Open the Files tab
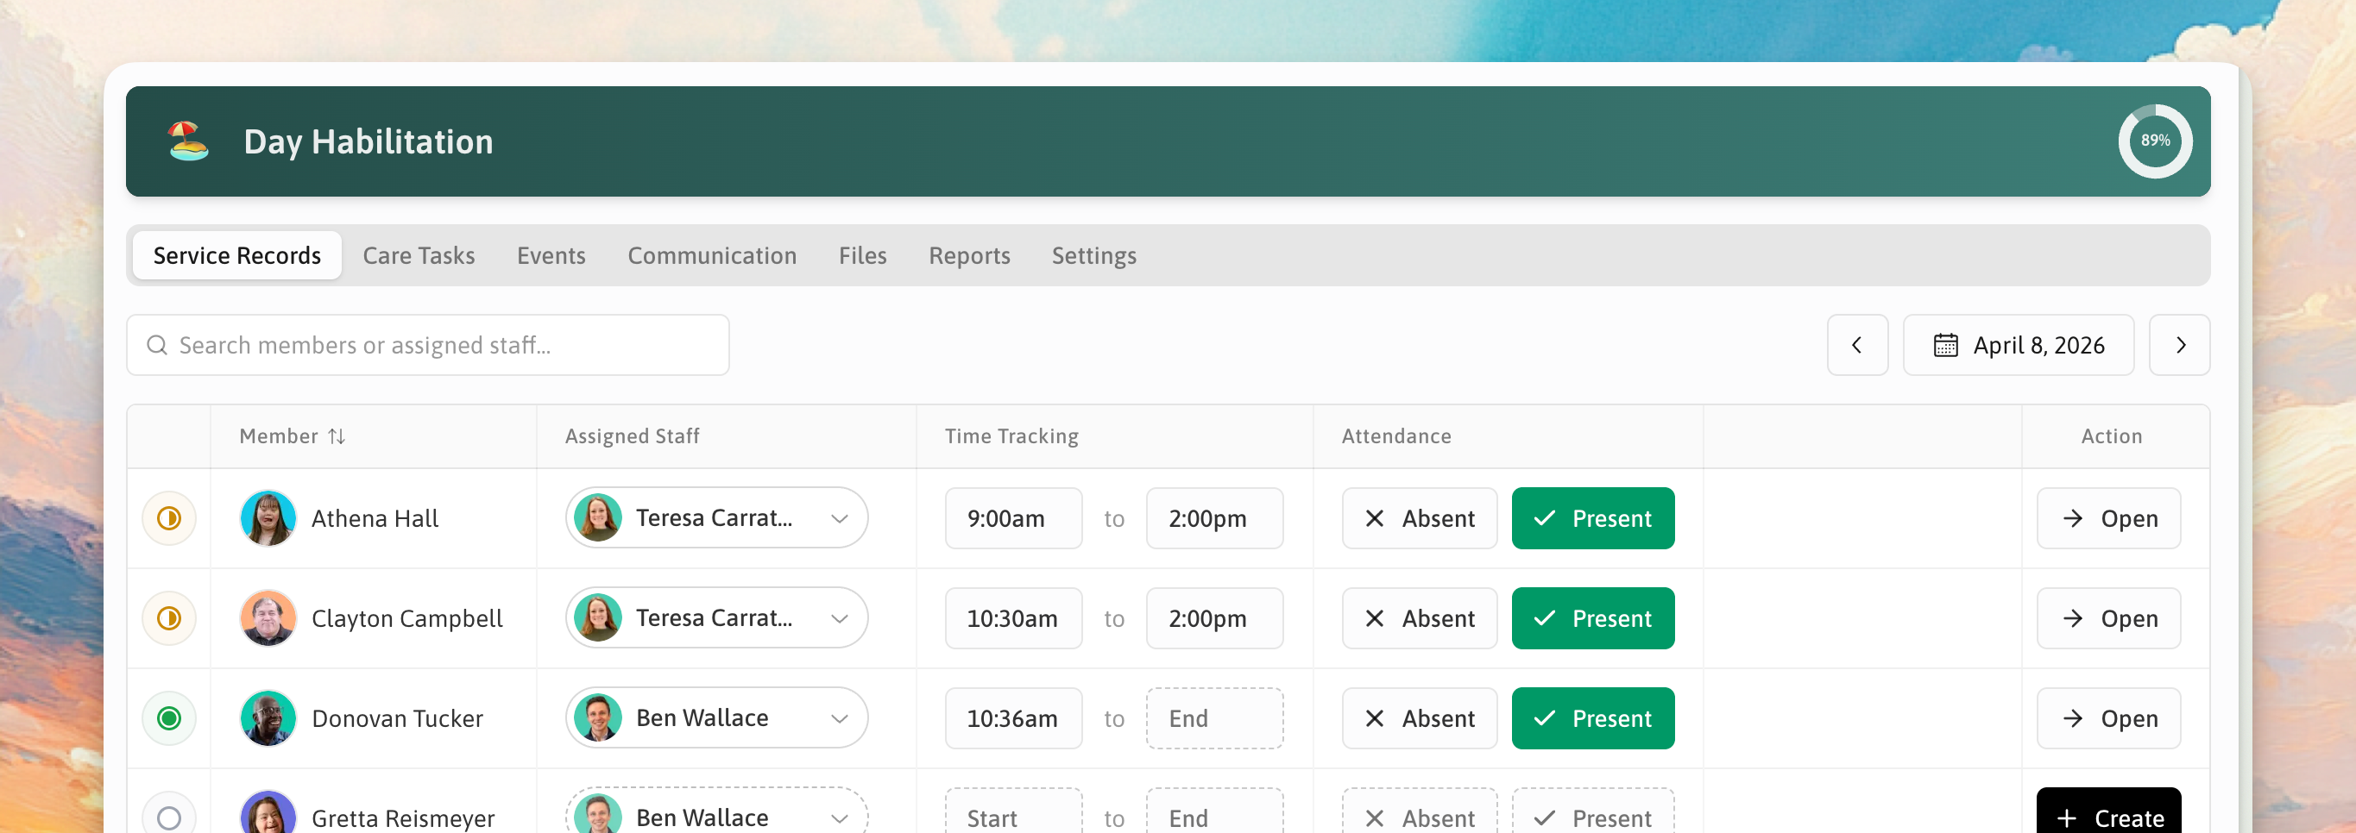The height and width of the screenshot is (833, 2356). tap(862, 256)
